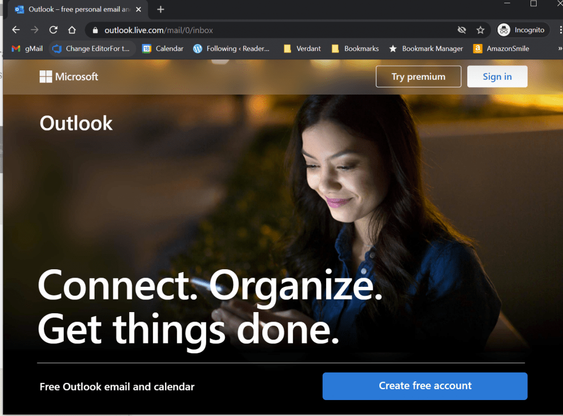Open the Calendar bookmark
The image size is (563, 416).
click(x=163, y=48)
